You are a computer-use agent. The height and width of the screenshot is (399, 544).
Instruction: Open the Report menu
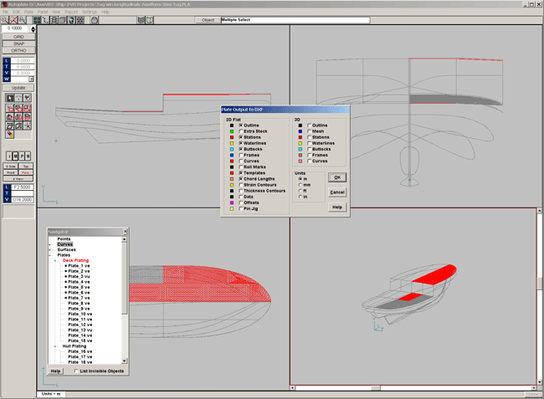(71, 12)
